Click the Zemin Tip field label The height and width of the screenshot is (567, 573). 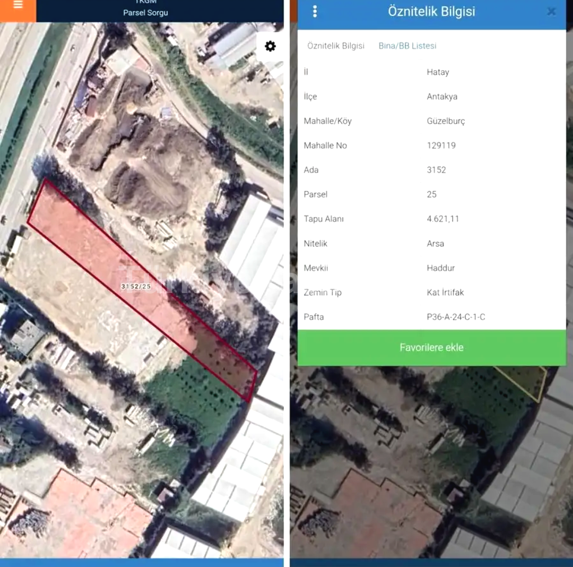pos(323,293)
